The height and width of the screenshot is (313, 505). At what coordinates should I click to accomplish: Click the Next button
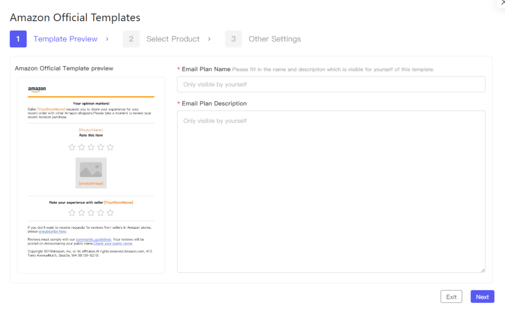click(x=482, y=297)
